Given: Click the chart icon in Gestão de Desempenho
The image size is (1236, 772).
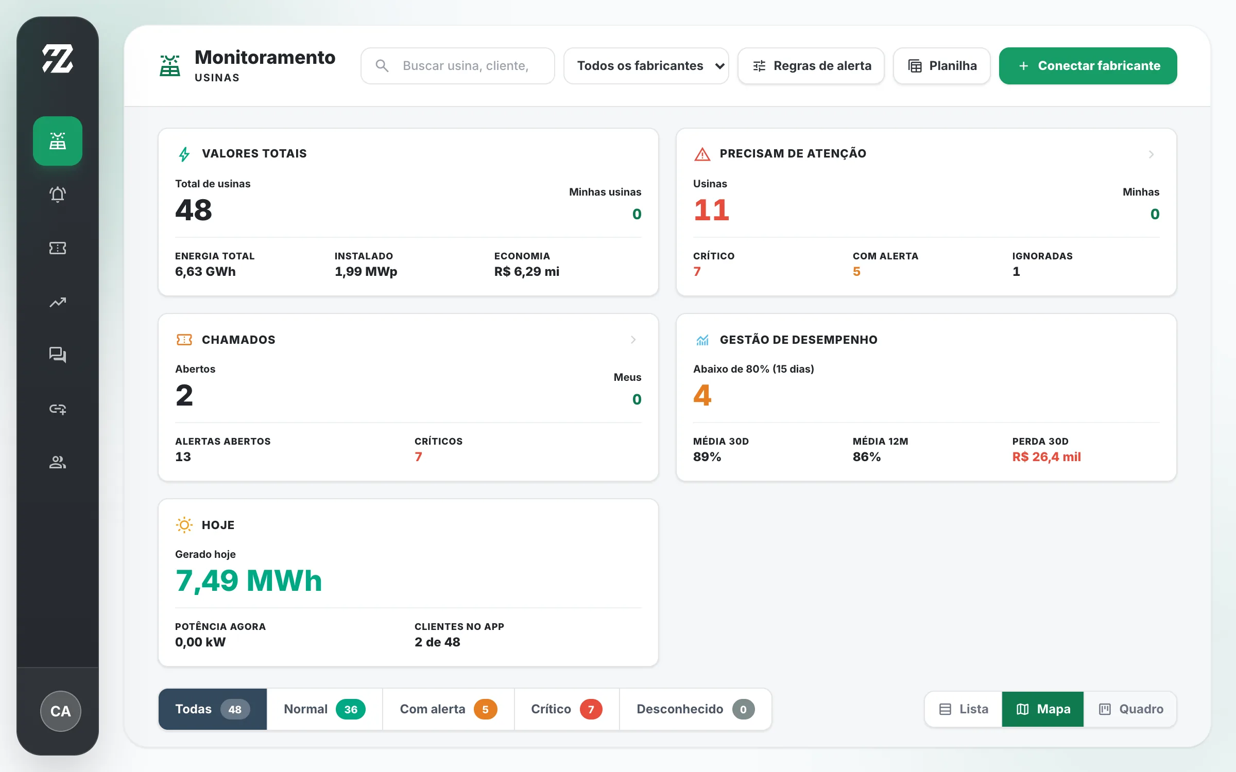Looking at the screenshot, I should pos(702,340).
